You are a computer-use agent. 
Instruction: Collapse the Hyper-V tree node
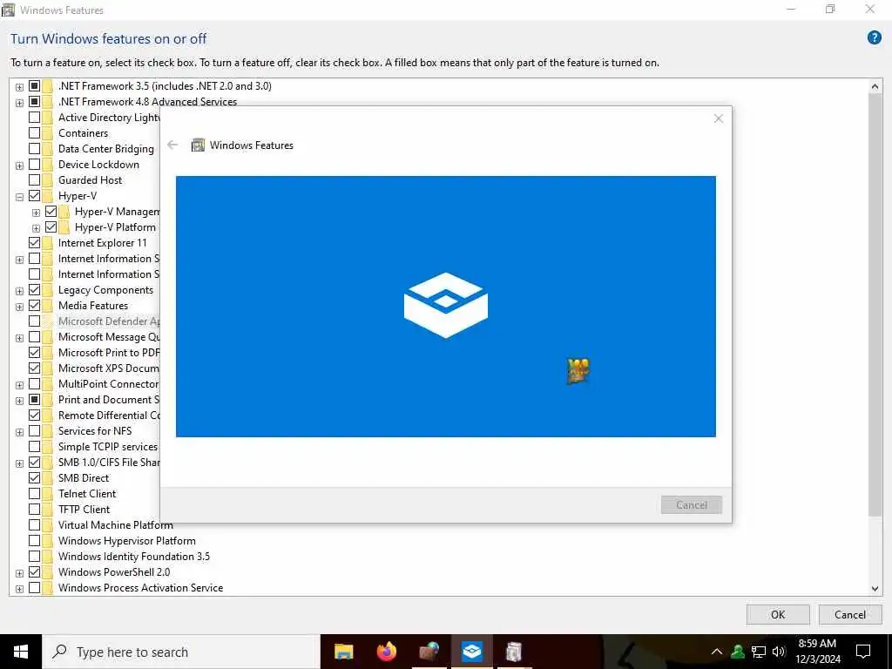click(19, 197)
